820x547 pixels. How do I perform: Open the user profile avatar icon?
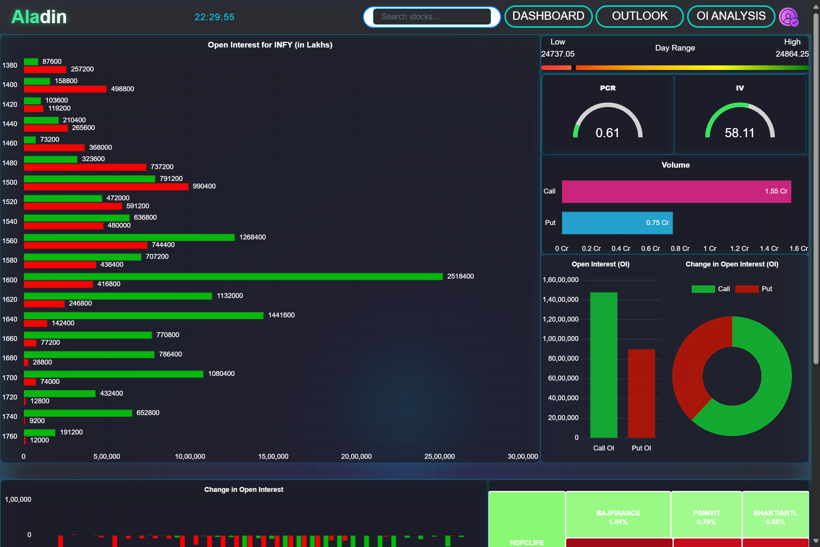(x=788, y=17)
